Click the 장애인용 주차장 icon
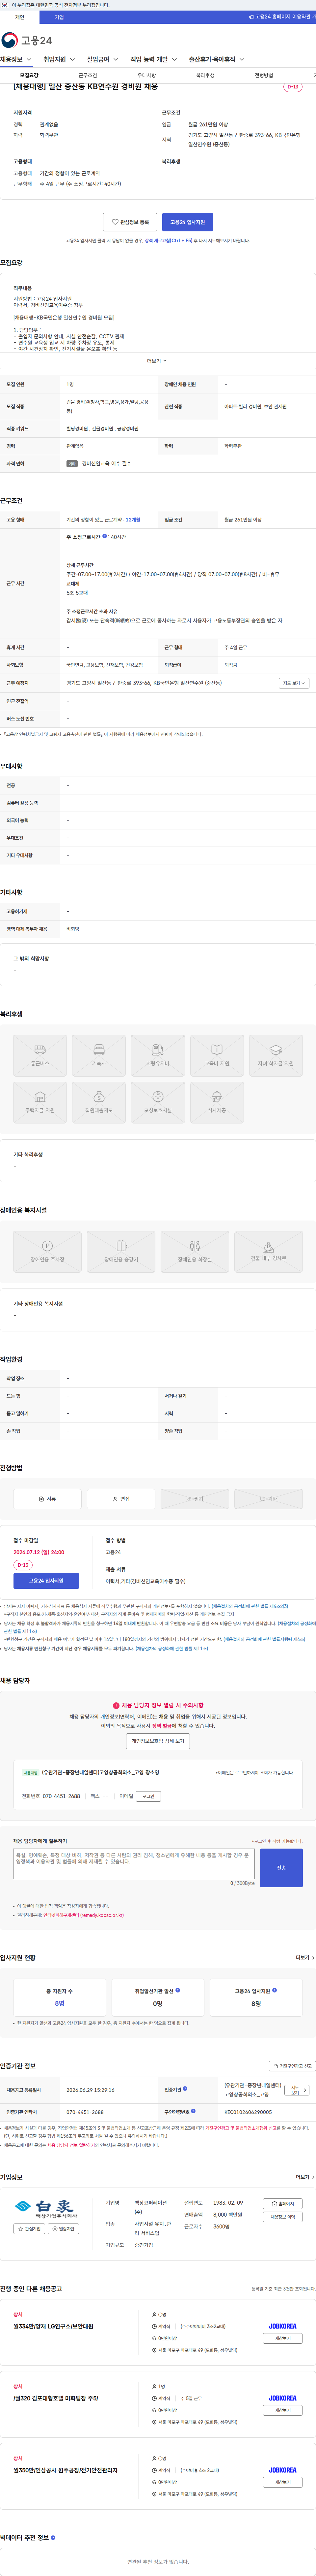 47,1252
